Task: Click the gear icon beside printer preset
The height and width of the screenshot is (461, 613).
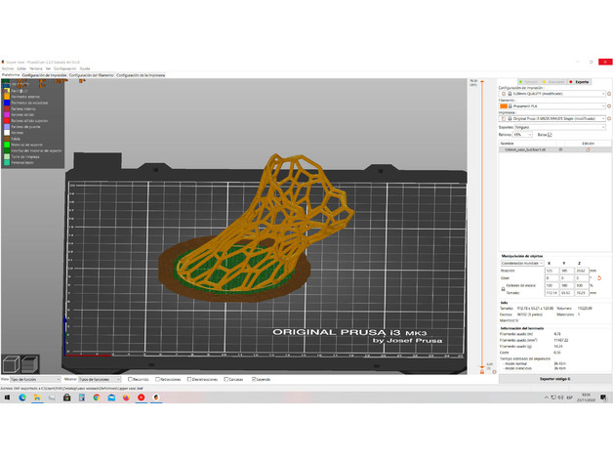Action: point(609,118)
